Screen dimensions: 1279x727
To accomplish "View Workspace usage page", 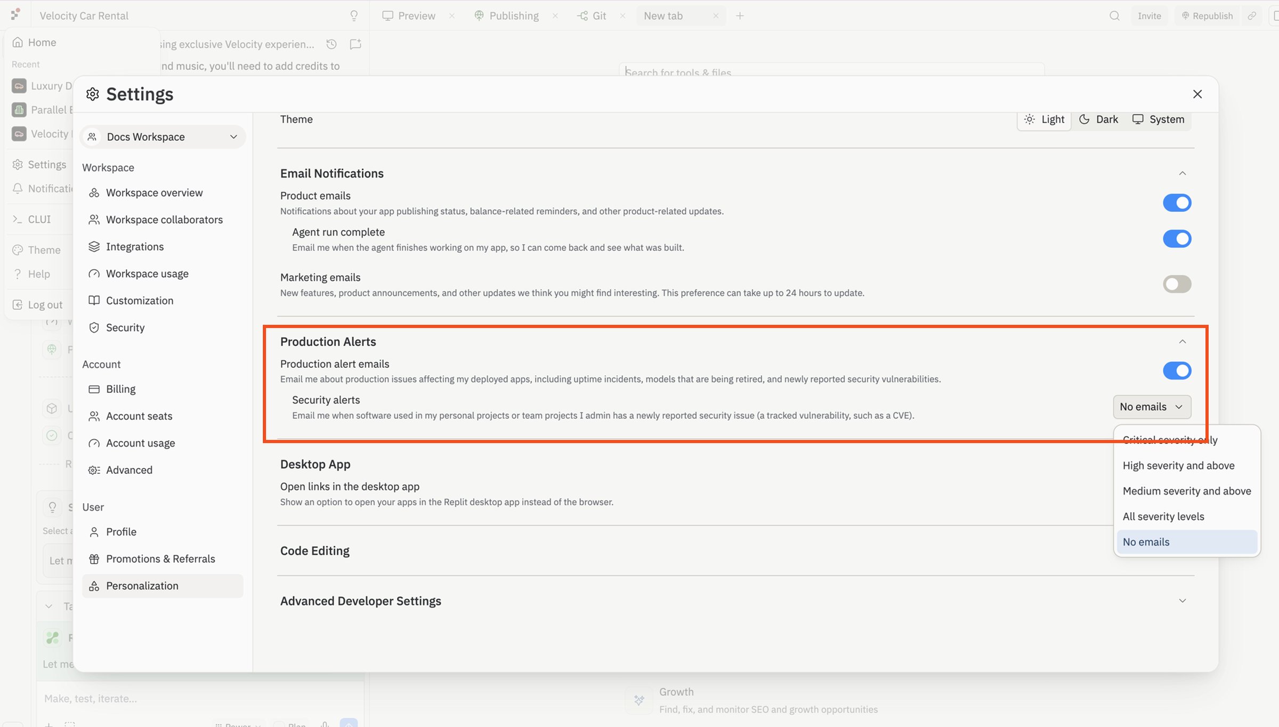I will click(x=147, y=273).
